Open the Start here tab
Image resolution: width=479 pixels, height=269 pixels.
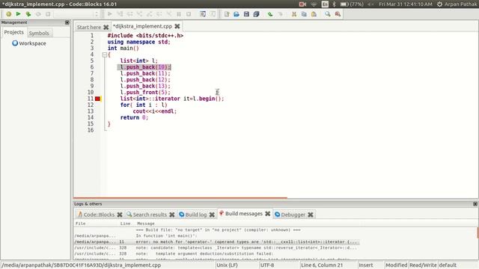88,27
